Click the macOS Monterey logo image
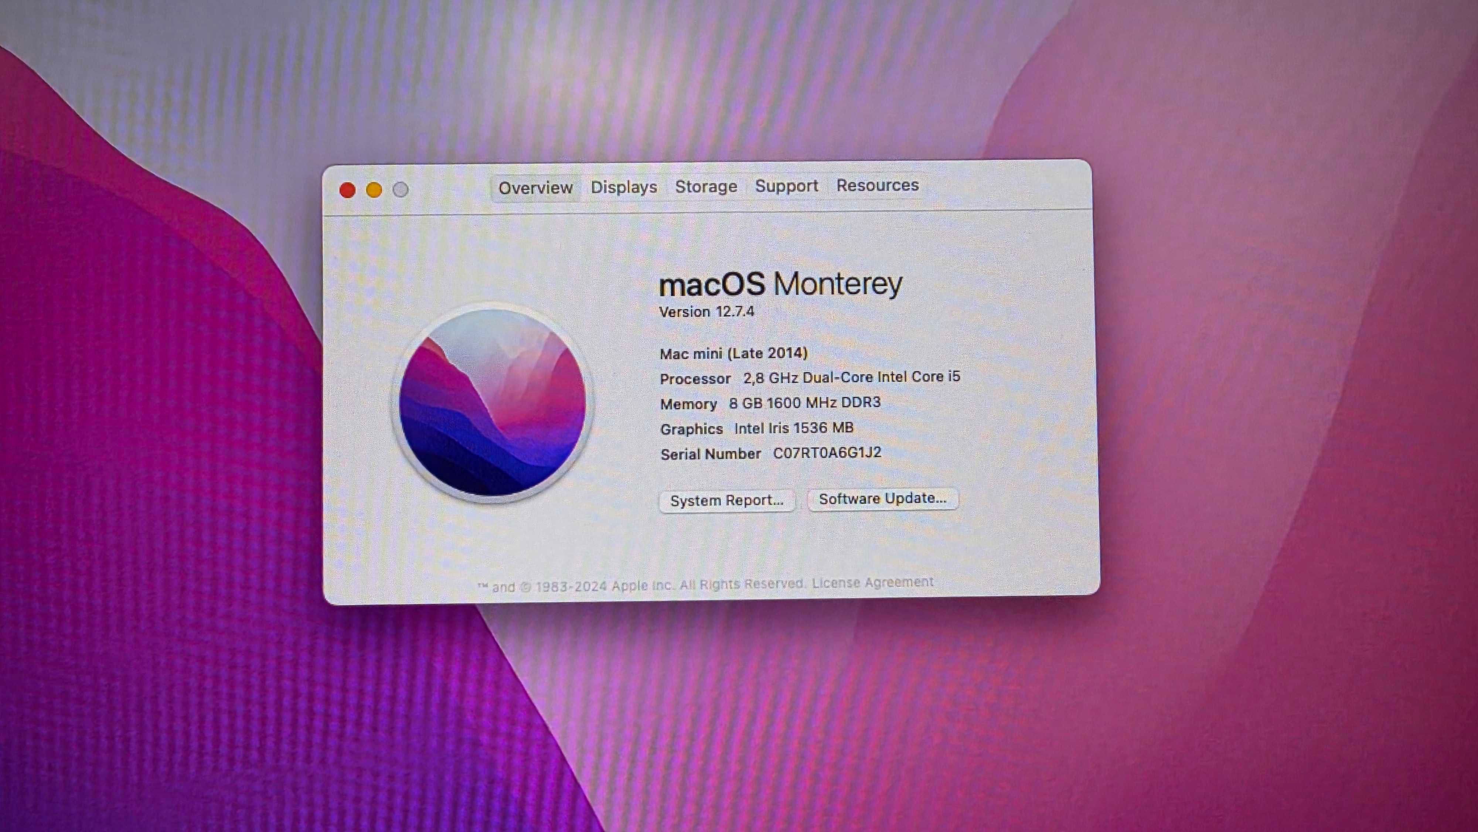The height and width of the screenshot is (832, 1478). [x=492, y=403]
